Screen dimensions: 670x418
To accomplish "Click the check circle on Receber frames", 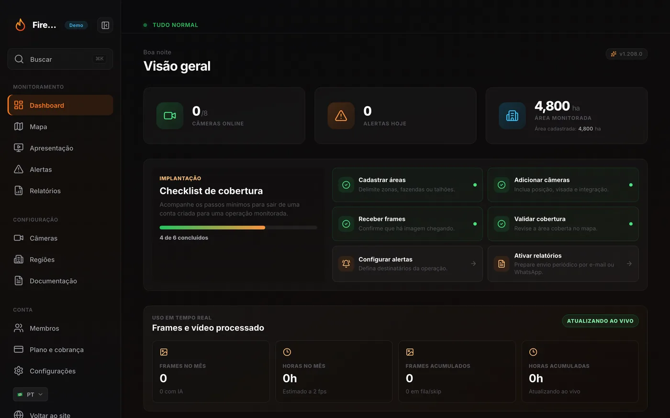I will 346,224.
